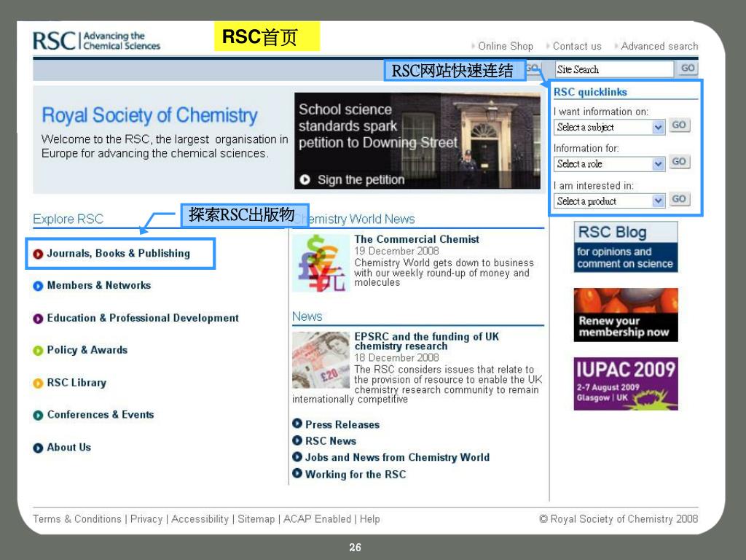Open Terms & Conditions footer link

click(77, 519)
